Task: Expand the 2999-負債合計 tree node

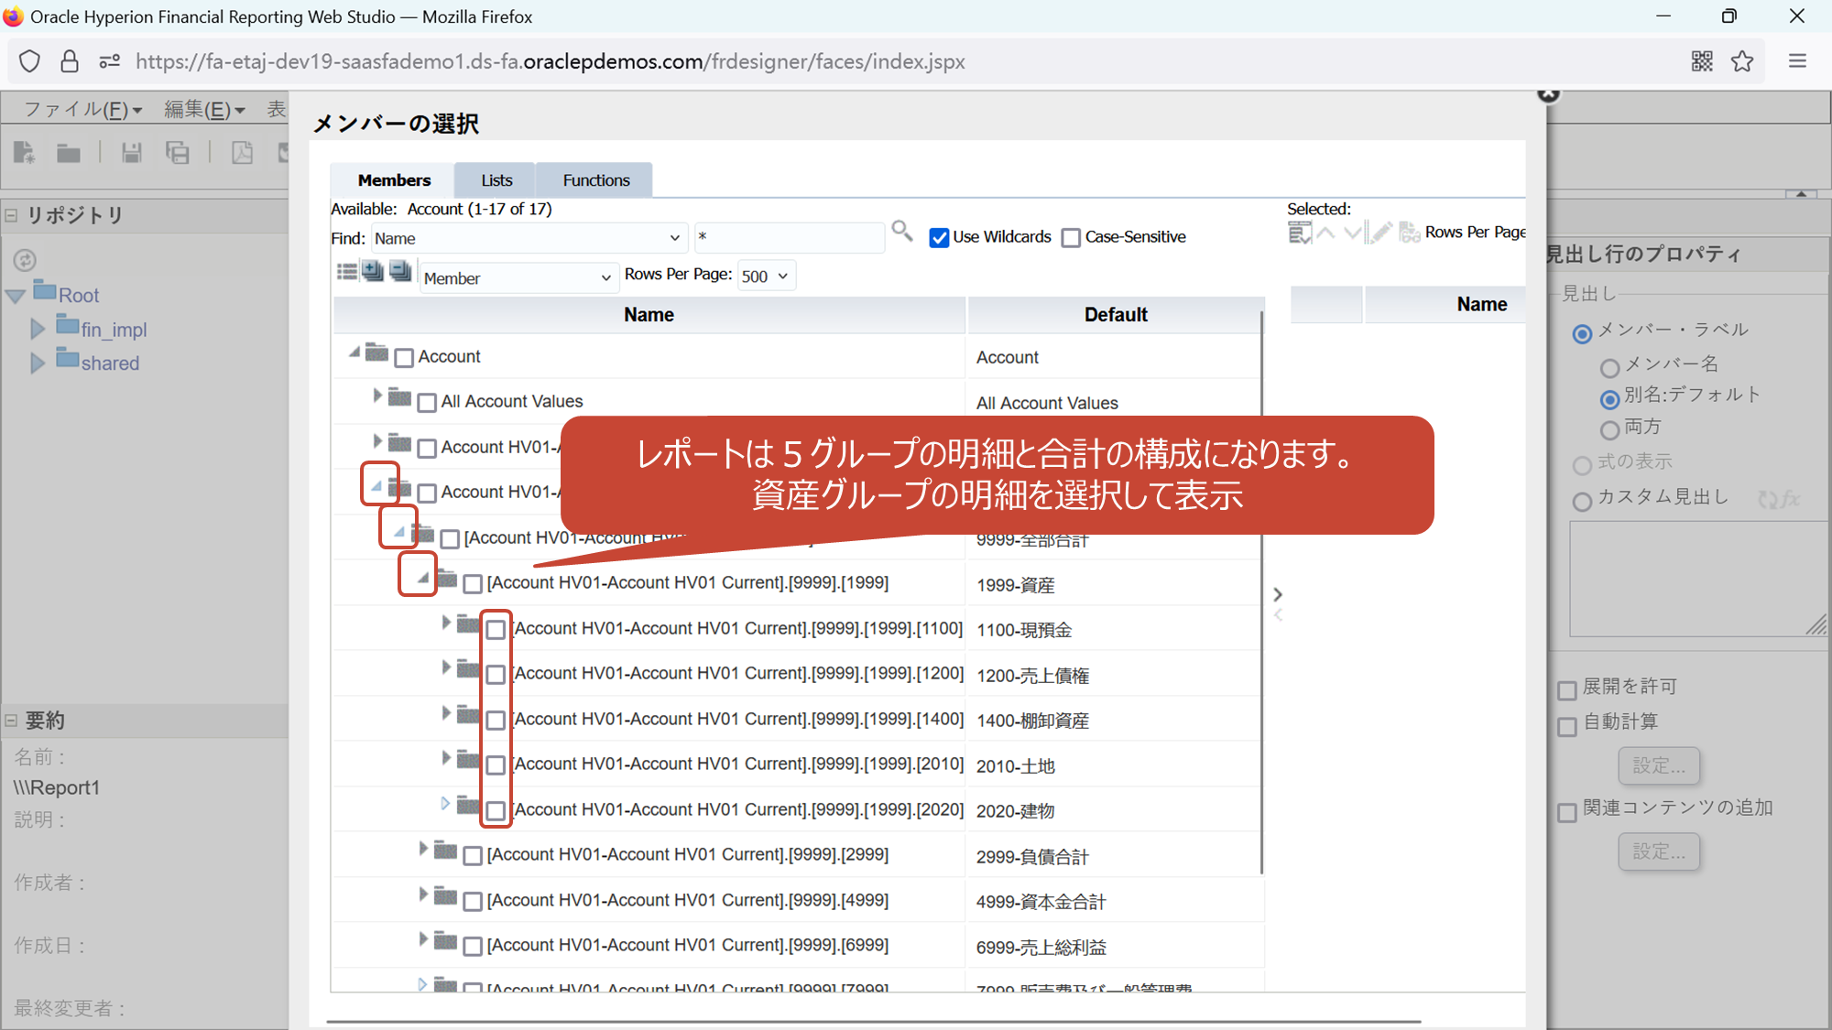Action: point(422,849)
